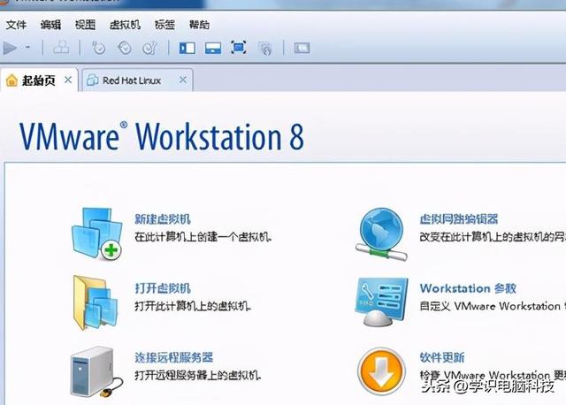Open the 标签 menu
Image resolution: width=566 pixels, height=405 pixels.
point(164,25)
